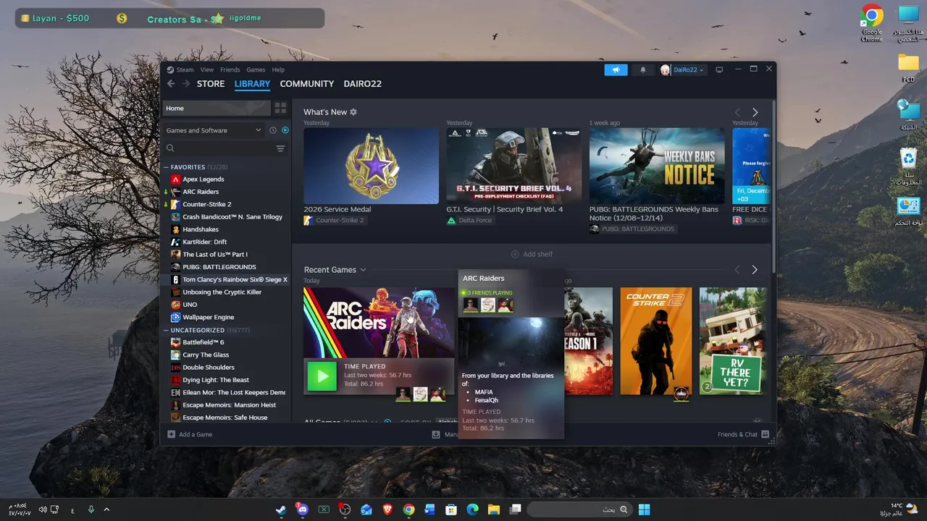Viewport: 927px width, 521px height.
Task: Select Counter-Strike 2 in sidebar list
Action: [206, 204]
